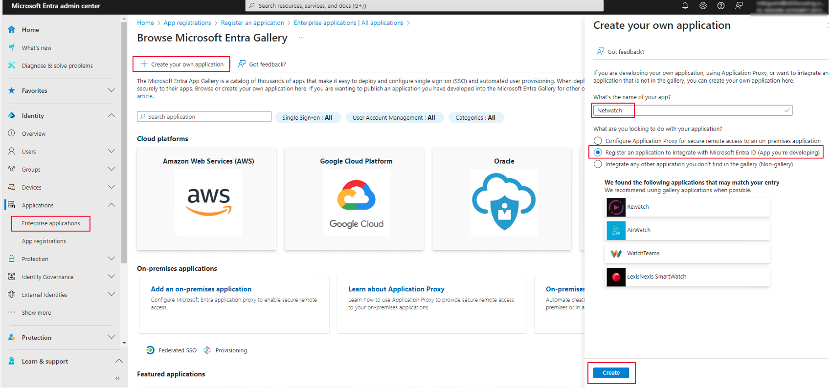Open App registrations in sidebar
Viewport: 832px width, 390px height.
tap(44, 241)
